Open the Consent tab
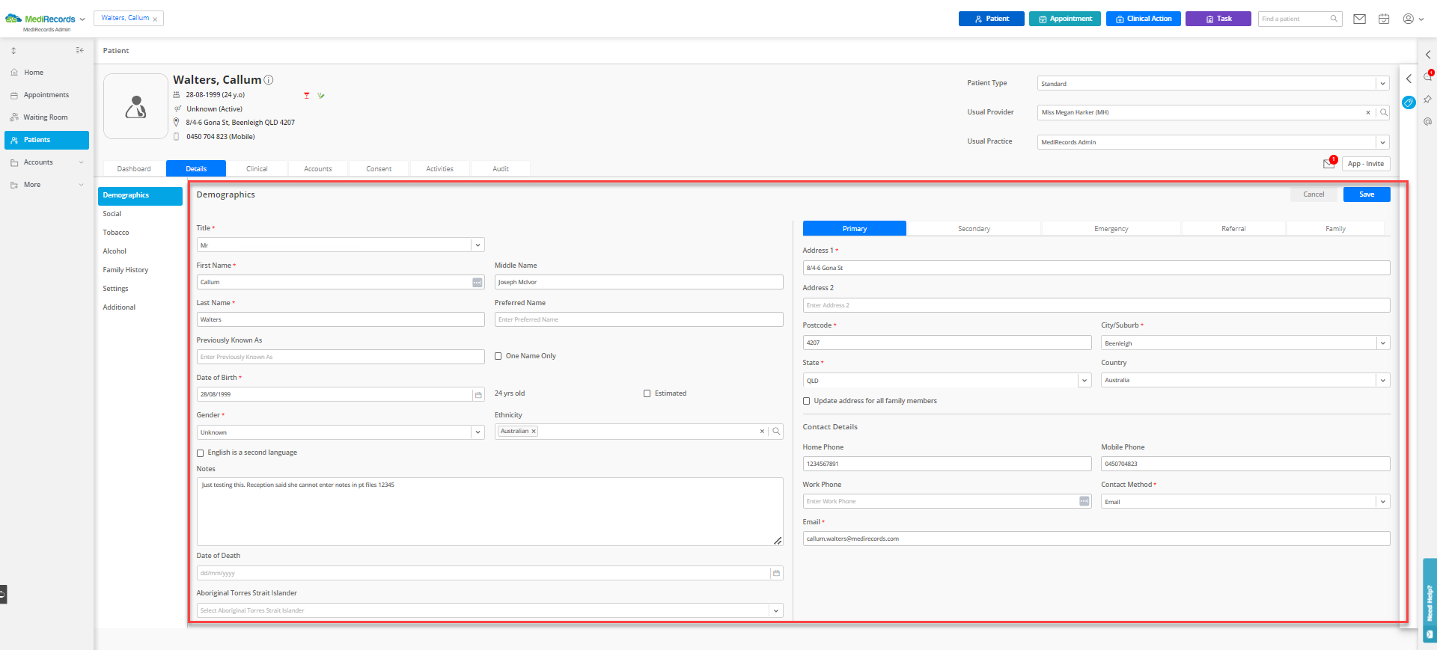 379,169
